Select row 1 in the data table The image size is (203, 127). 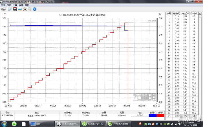coord(180,16)
